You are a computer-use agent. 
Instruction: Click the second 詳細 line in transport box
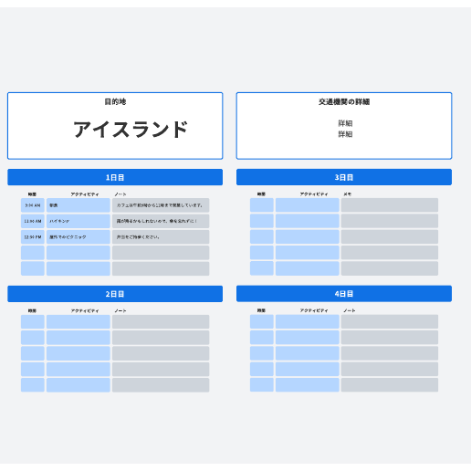[x=345, y=134]
